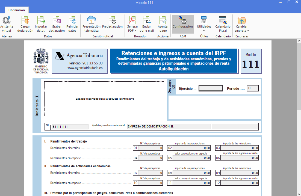Click the razón social field EMPRESA DE DEMOSTRACION SL
The image size is (301, 196).
(169, 126)
